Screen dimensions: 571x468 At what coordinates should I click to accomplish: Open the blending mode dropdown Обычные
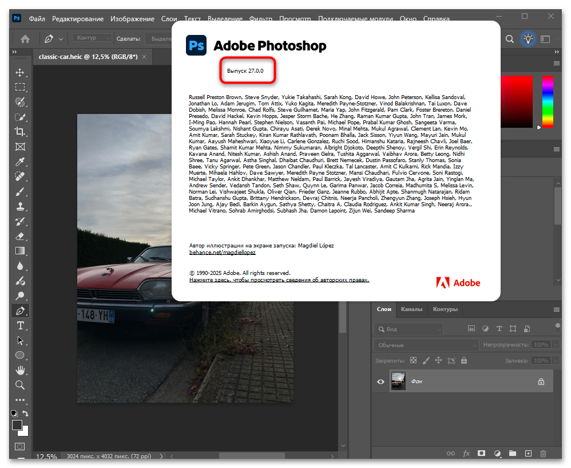[426, 345]
